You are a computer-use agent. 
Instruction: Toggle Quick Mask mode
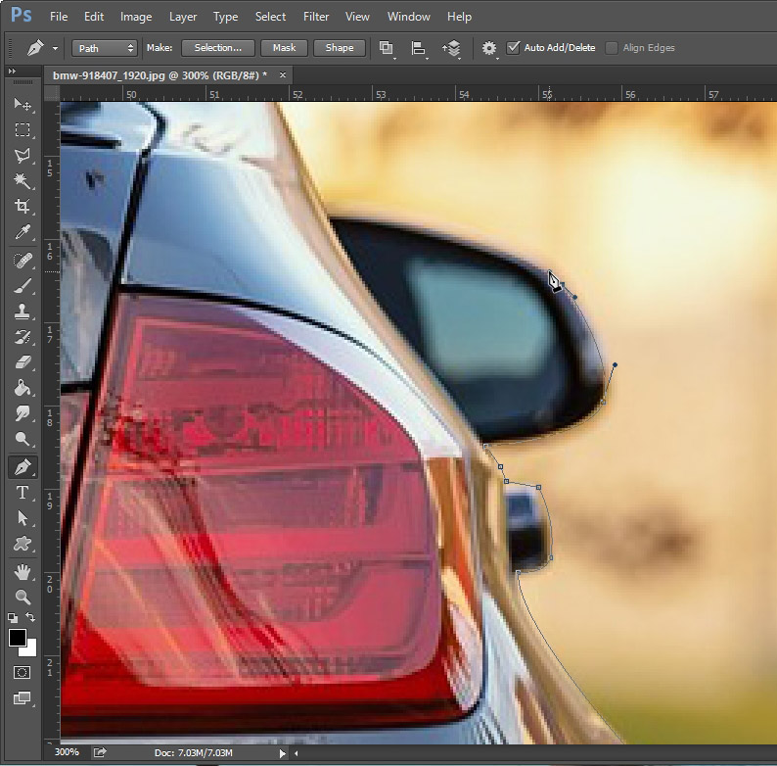(x=22, y=673)
